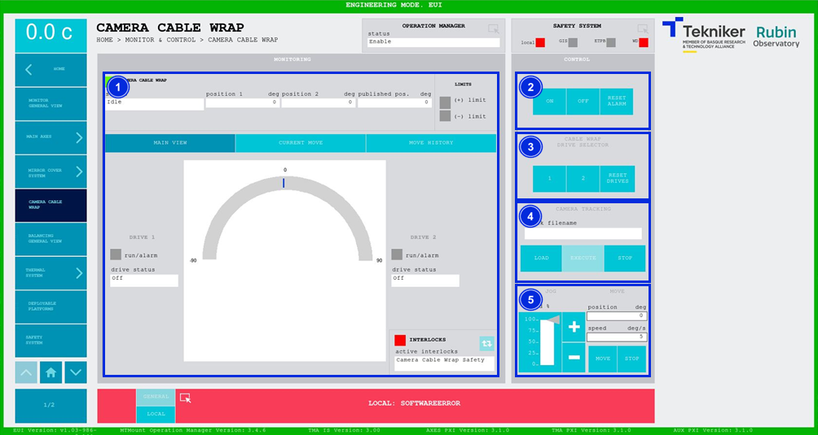Switch to the Current Move tab

pyautogui.click(x=301, y=143)
